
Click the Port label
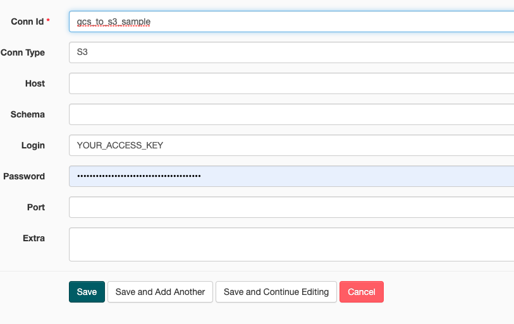coord(36,207)
